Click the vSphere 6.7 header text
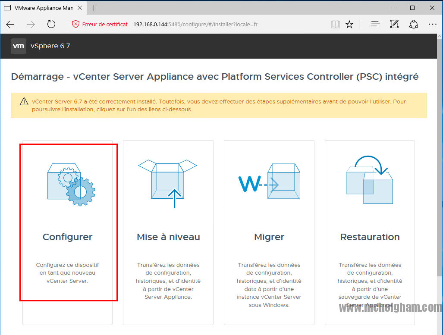The width and height of the screenshot is (443, 335). pos(50,46)
